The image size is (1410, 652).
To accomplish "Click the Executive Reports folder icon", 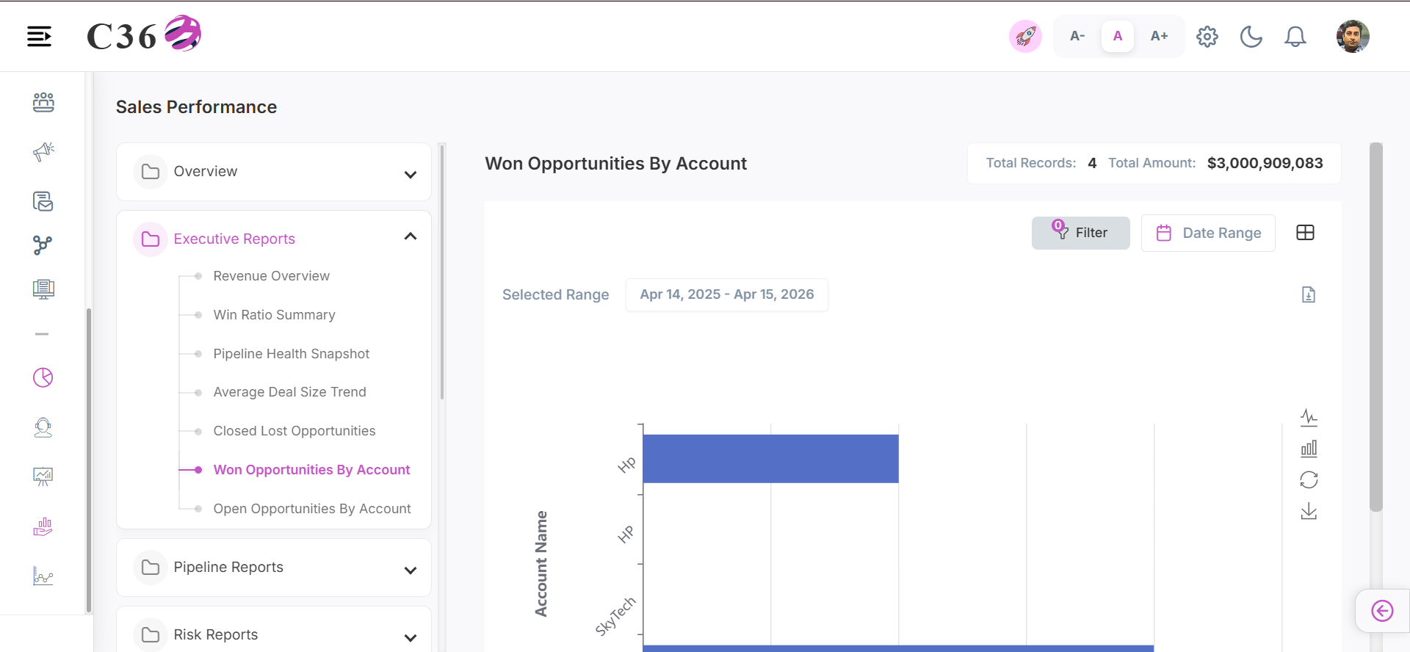I will click(x=151, y=239).
